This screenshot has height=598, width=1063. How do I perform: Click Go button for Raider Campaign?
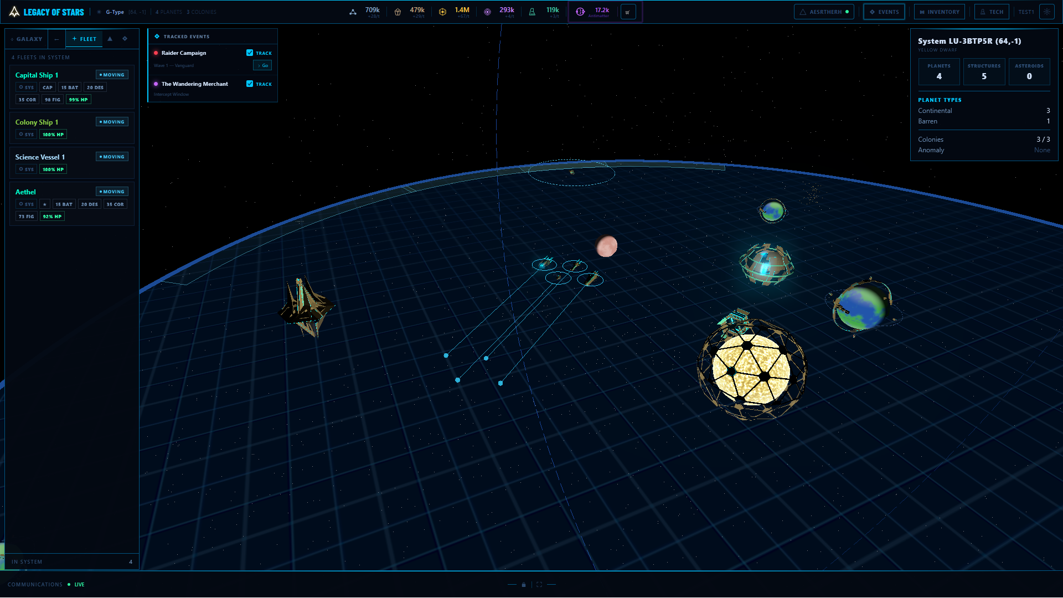[x=262, y=65]
